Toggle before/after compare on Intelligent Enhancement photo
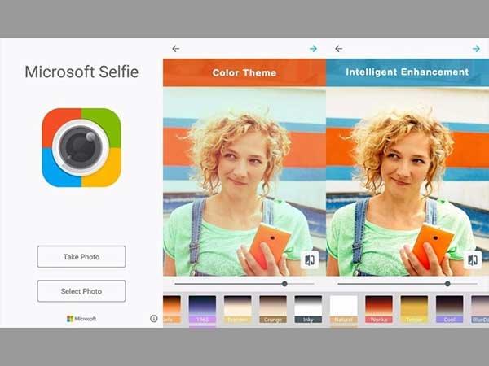 coord(473,259)
